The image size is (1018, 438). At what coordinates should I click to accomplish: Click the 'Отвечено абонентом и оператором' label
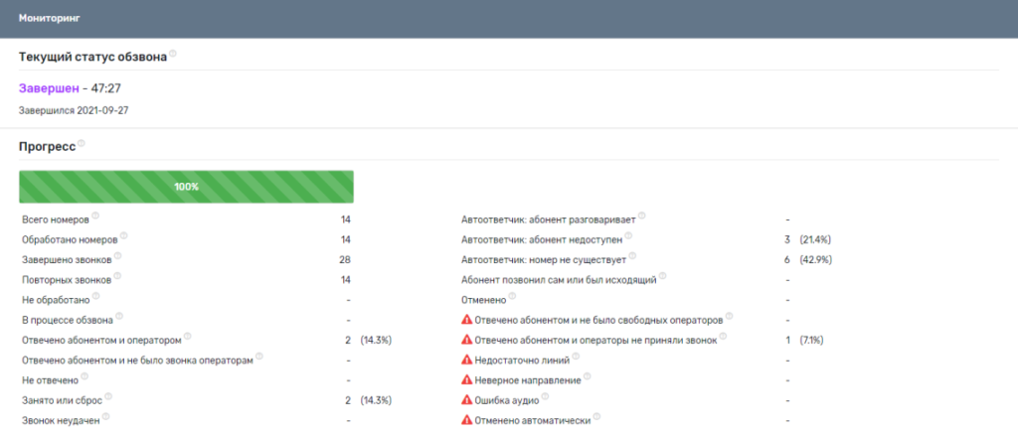pyautogui.click(x=100, y=340)
